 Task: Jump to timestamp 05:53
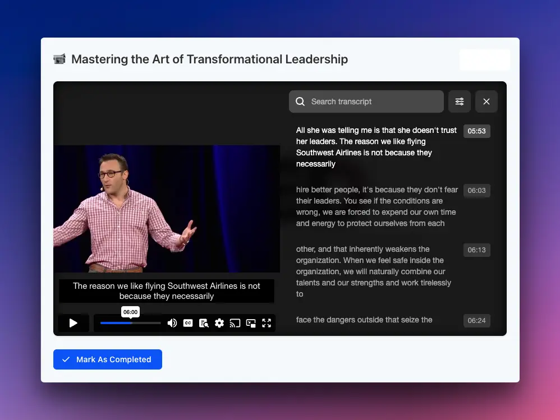pos(476,131)
